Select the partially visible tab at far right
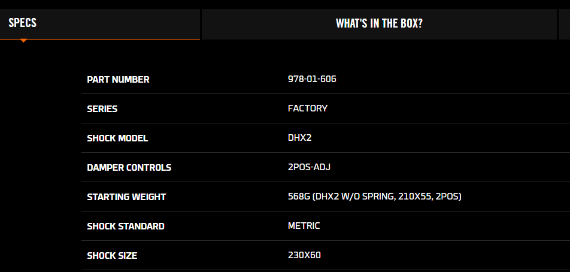Image resolution: width=570 pixels, height=272 pixels. click(564, 23)
